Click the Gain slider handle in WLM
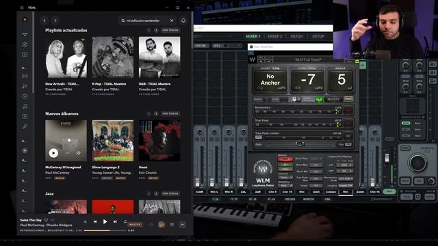Viewport: 438px width, 246px height. click(300, 144)
